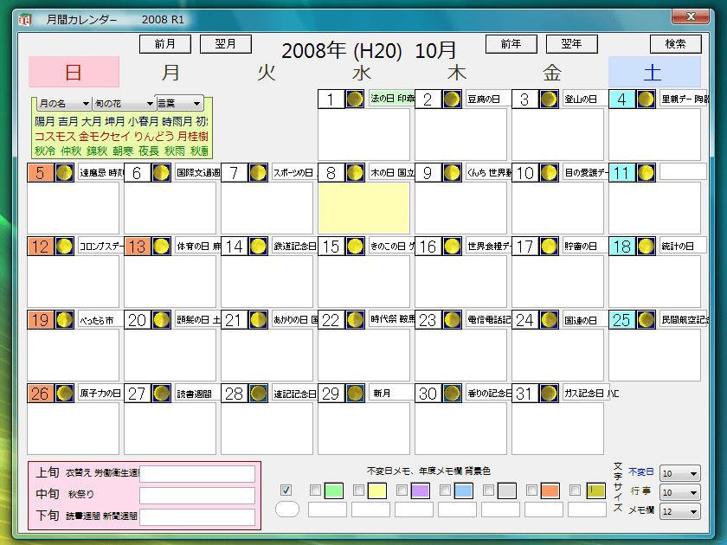The width and height of the screenshot is (727, 545).
Task: Jump to next year with 翌年
Action: point(572,44)
